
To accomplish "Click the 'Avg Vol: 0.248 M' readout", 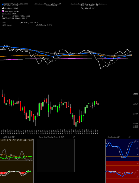I will coord(89,5).
